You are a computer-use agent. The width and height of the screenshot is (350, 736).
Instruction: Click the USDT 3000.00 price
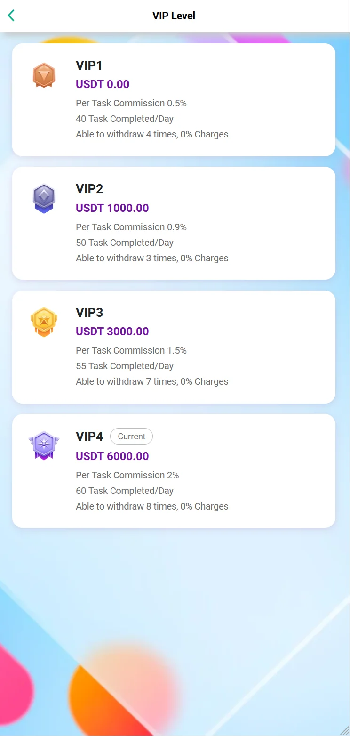pyautogui.click(x=112, y=332)
